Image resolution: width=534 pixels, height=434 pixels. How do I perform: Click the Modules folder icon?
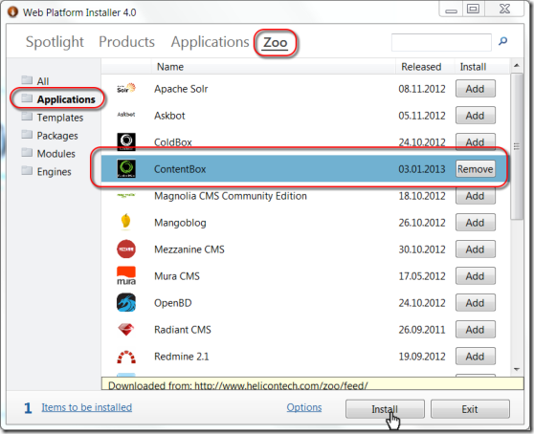point(27,152)
